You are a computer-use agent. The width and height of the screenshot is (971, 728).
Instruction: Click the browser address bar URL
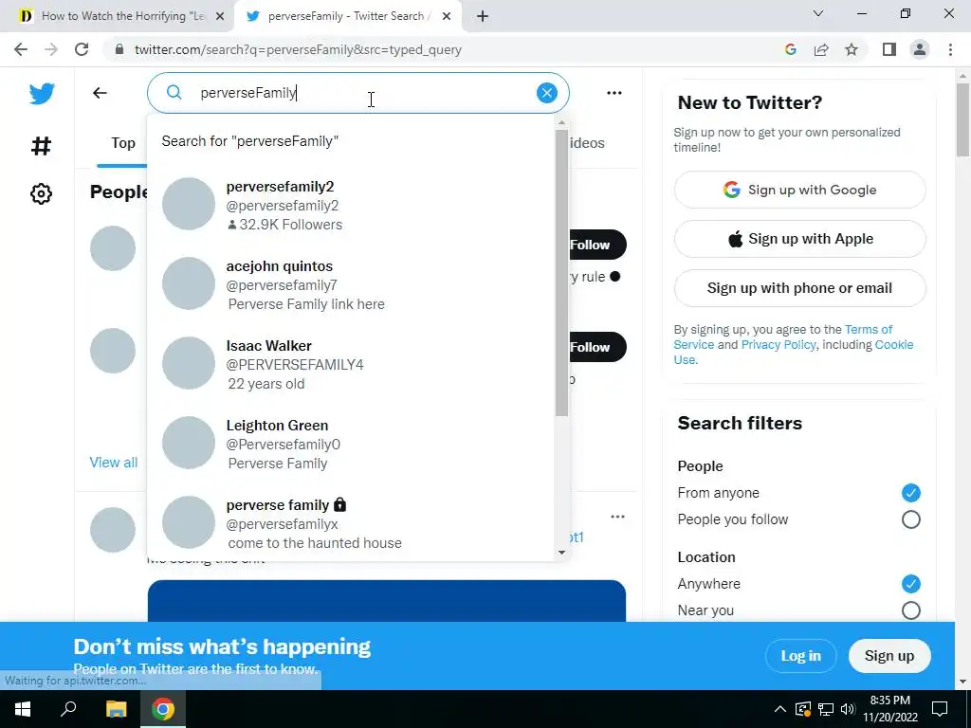pos(298,49)
